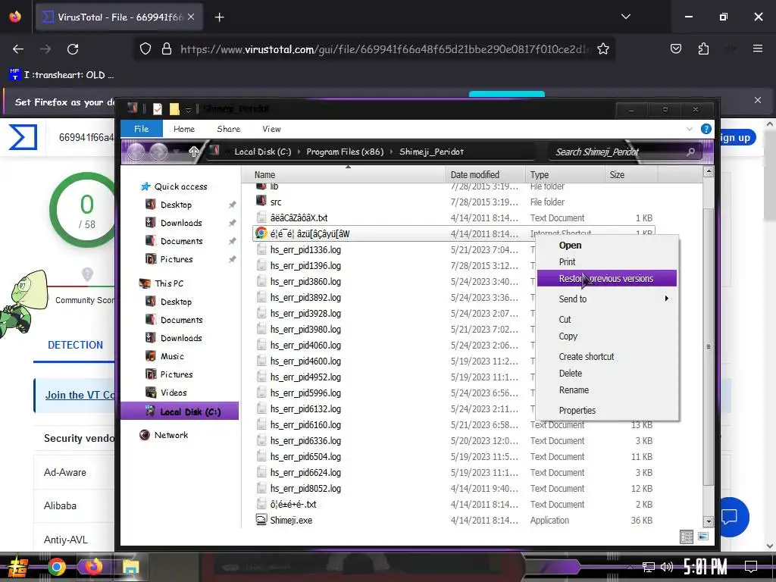The width and height of the screenshot is (776, 582).
Task: Open the DETECTION tab on VirusTotal
Action: coord(75,345)
